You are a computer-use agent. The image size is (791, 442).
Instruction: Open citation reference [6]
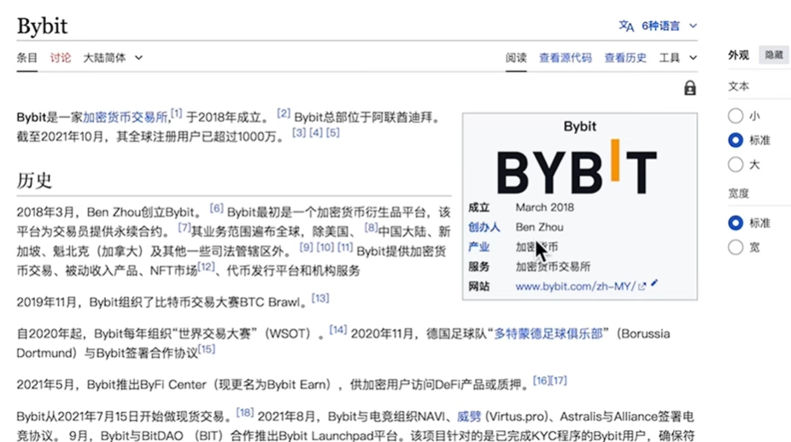(x=216, y=207)
